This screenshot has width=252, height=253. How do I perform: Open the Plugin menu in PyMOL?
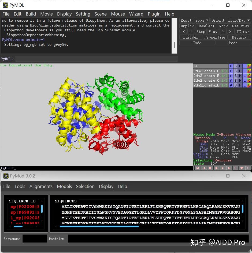[x=154, y=14]
